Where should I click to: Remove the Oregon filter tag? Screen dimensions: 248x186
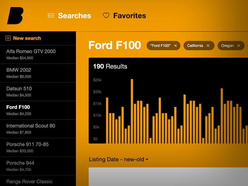[239, 46]
